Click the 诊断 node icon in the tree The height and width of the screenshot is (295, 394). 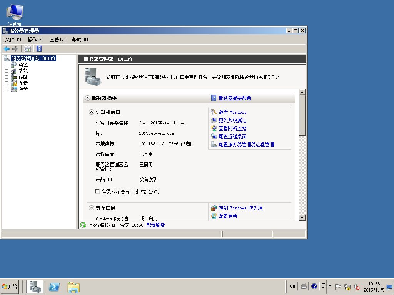point(14,77)
